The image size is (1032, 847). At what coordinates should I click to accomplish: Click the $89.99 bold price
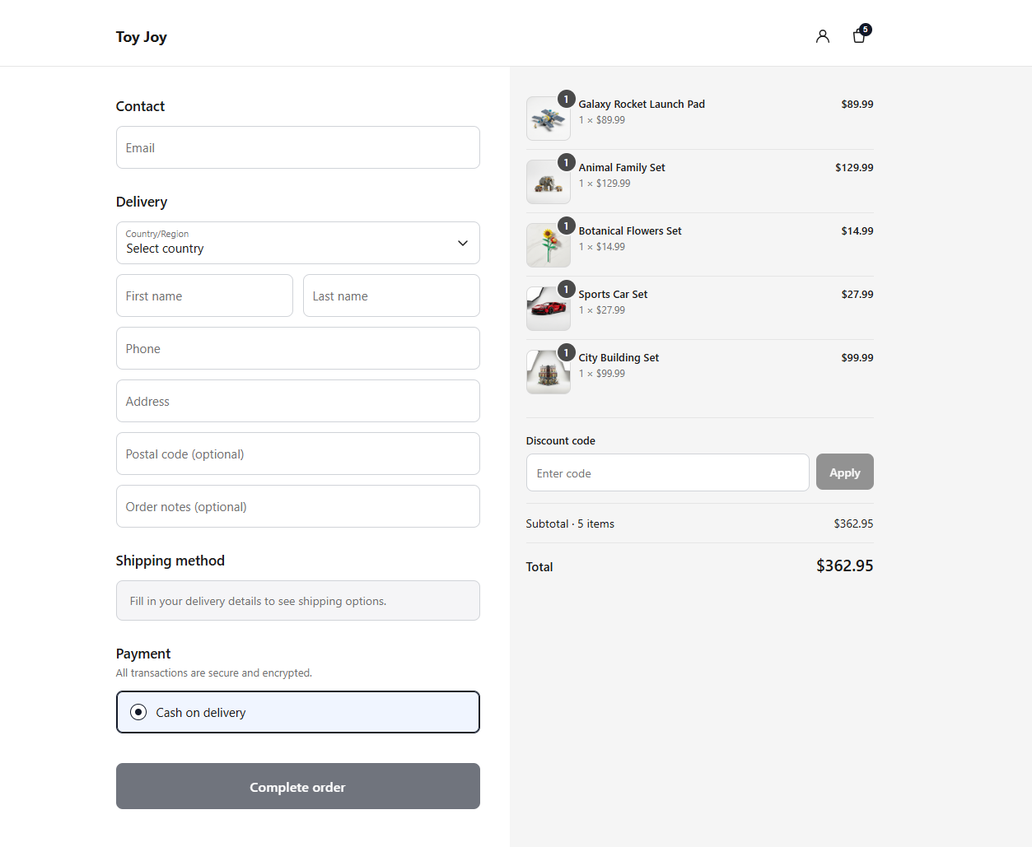(x=857, y=104)
